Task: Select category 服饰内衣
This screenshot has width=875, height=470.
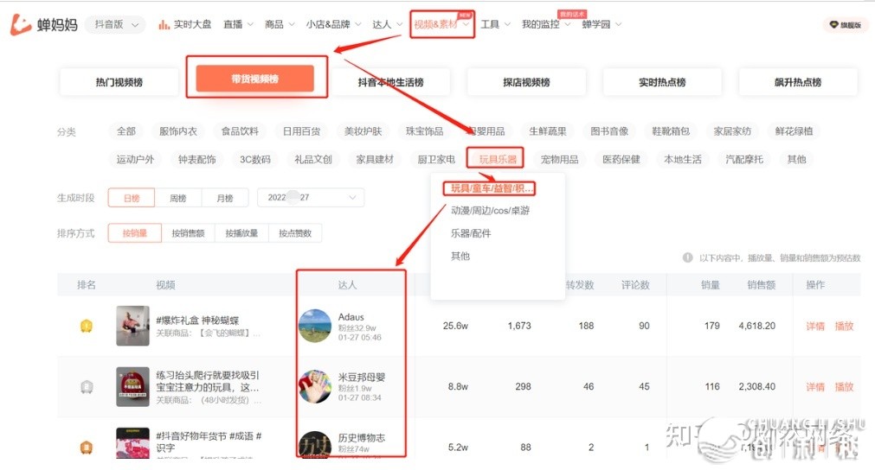Action: coord(178,131)
